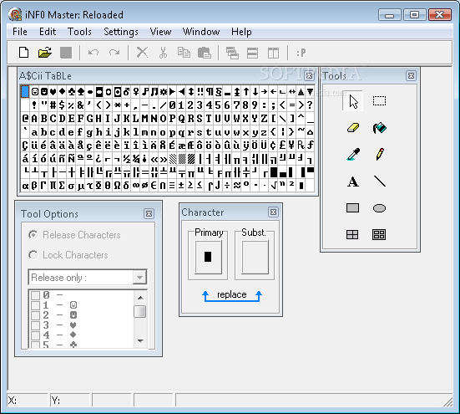Open a file with the folder icon
460x414 pixels.
[44, 53]
